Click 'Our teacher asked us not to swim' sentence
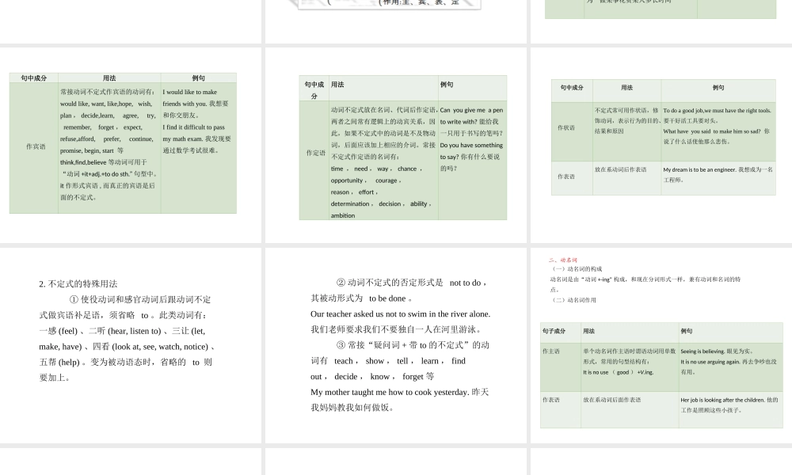The height and width of the screenshot is (475, 792). point(401,314)
